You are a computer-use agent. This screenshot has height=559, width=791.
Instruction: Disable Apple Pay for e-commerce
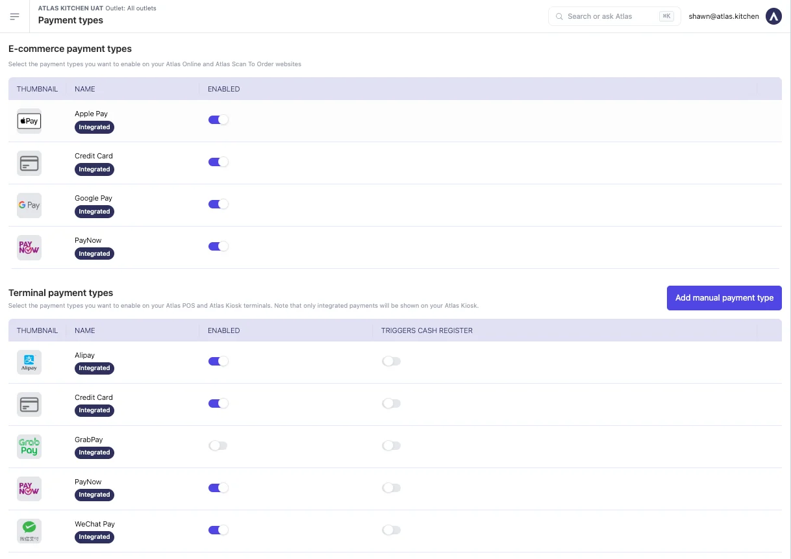(218, 120)
